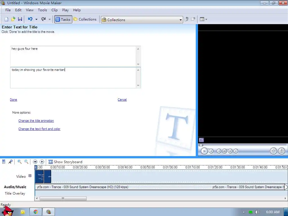Click up arrow of second text box scrollbar

point(138,70)
